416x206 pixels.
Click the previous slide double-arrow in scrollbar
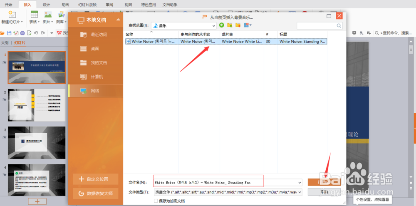411,183
